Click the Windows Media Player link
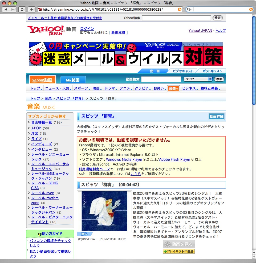Viewport: 256px width, 263px height. tap(124, 159)
